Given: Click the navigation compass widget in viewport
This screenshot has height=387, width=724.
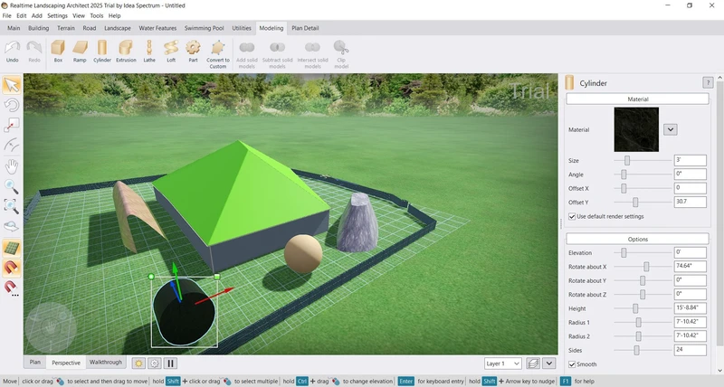Looking at the screenshot, I should point(51,327).
